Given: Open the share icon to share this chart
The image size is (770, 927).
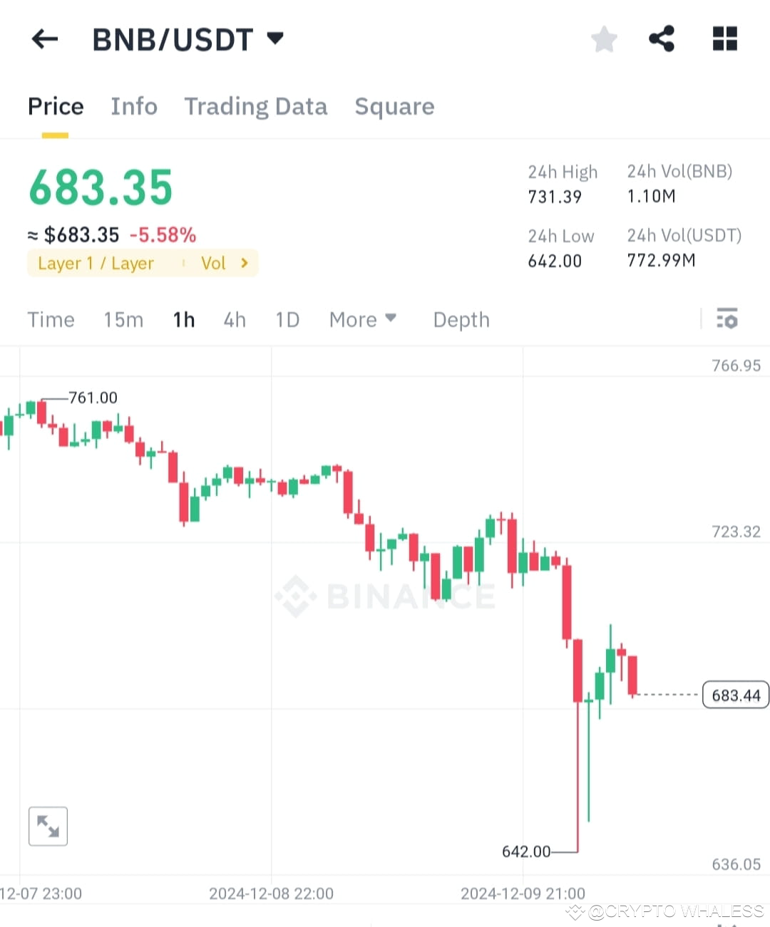Looking at the screenshot, I should [x=662, y=39].
